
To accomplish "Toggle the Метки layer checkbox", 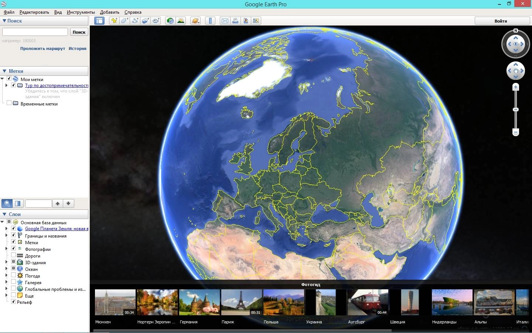I will coord(13,242).
